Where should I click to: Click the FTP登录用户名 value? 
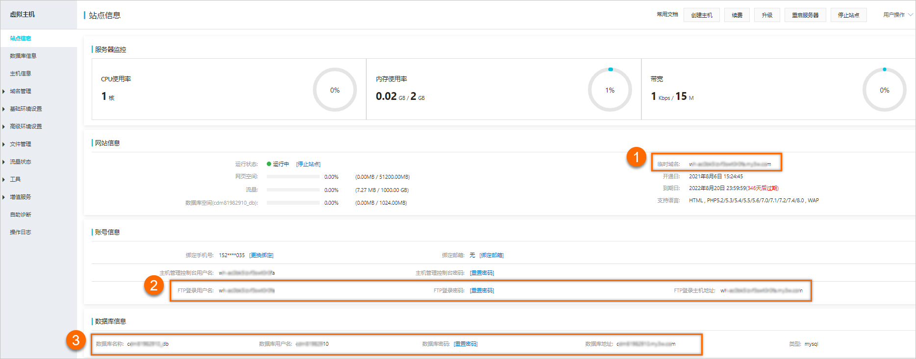click(247, 290)
